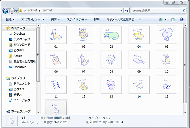The height and width of the screenshot is (128, 190).
Task: Click 印刷 in the toolbar
Action: coord(97,19)
